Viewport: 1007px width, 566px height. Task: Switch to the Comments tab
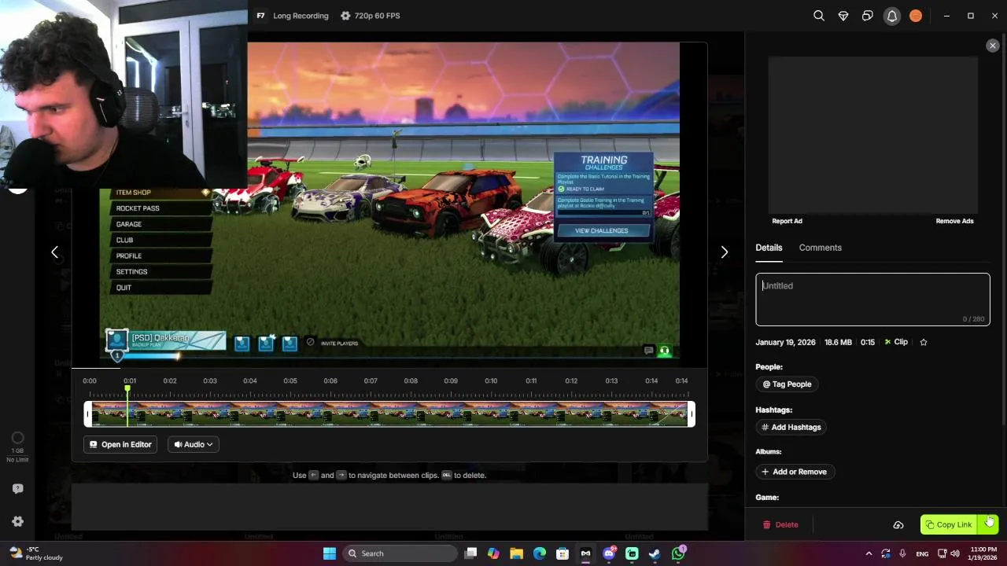tap(820, 248)
